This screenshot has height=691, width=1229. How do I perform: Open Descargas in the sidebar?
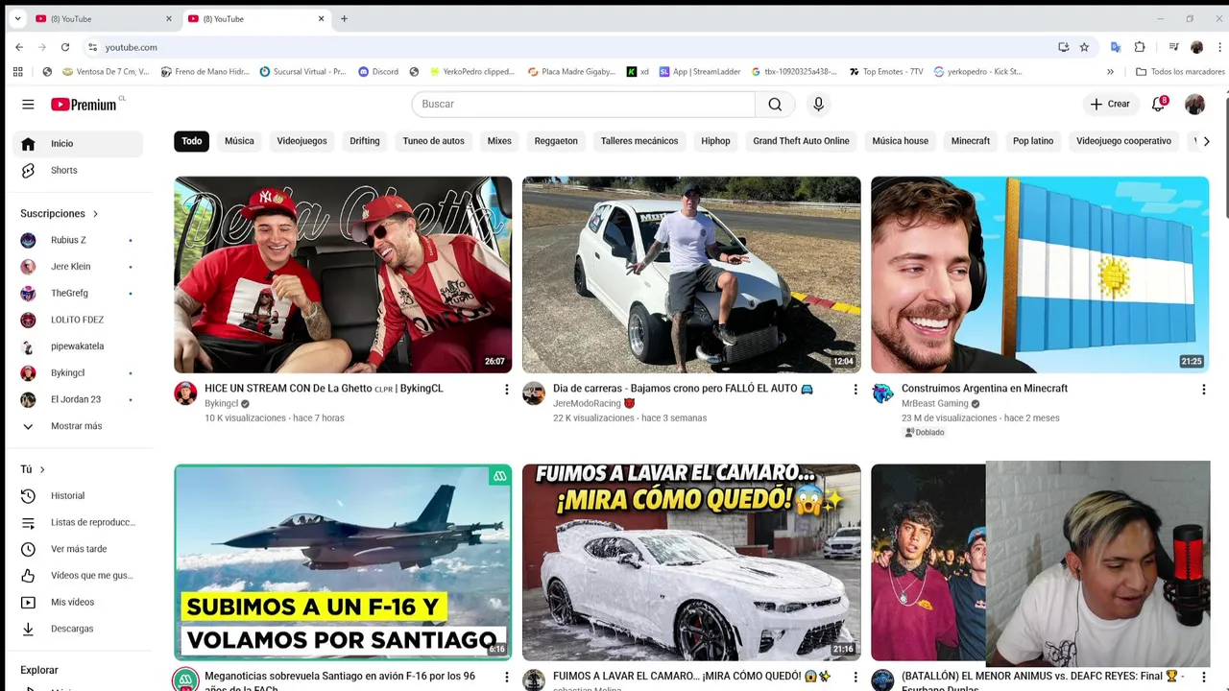[78, 629]
